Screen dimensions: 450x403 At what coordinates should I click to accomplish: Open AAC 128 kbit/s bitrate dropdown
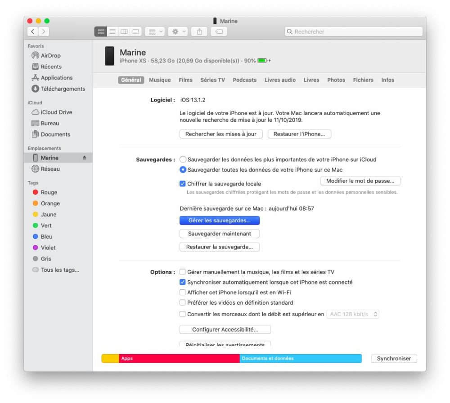point(353,314)
